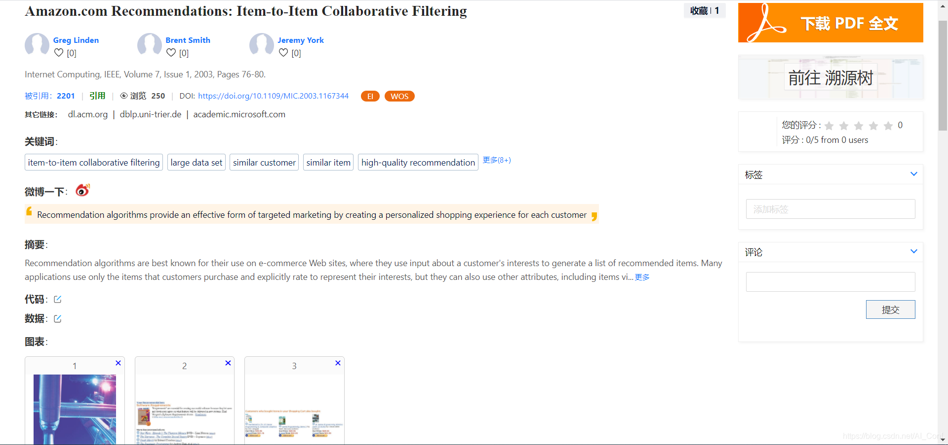Rate one star
Image resolution: width=948 pixels, height=445 pixels.
pyautogui.click(x=829, y=126)
